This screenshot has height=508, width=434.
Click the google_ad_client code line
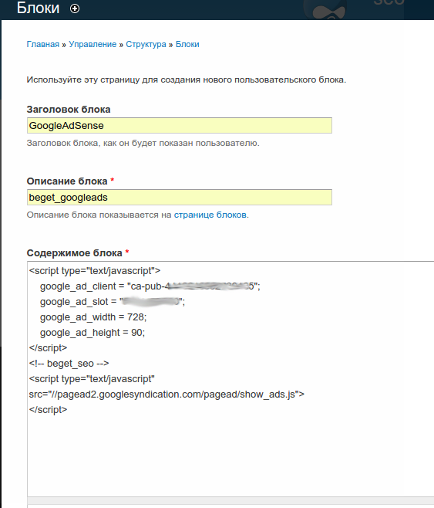(150, 286)
